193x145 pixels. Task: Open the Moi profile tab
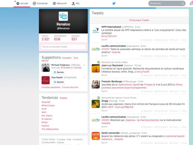[76, 3]
